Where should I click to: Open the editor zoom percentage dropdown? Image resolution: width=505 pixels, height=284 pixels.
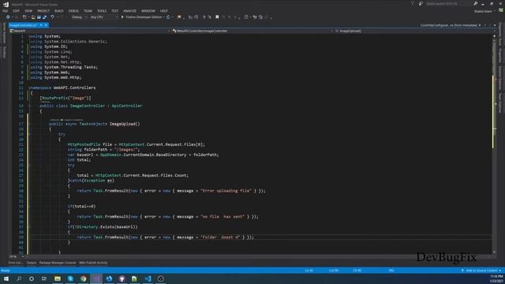coord(16,256)
